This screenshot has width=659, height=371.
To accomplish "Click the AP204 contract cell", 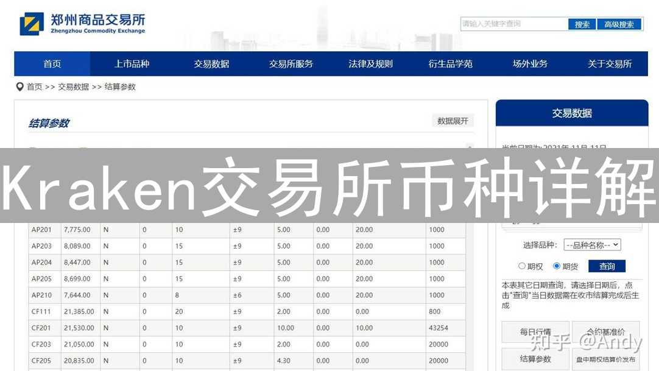I will pos(44,263).
